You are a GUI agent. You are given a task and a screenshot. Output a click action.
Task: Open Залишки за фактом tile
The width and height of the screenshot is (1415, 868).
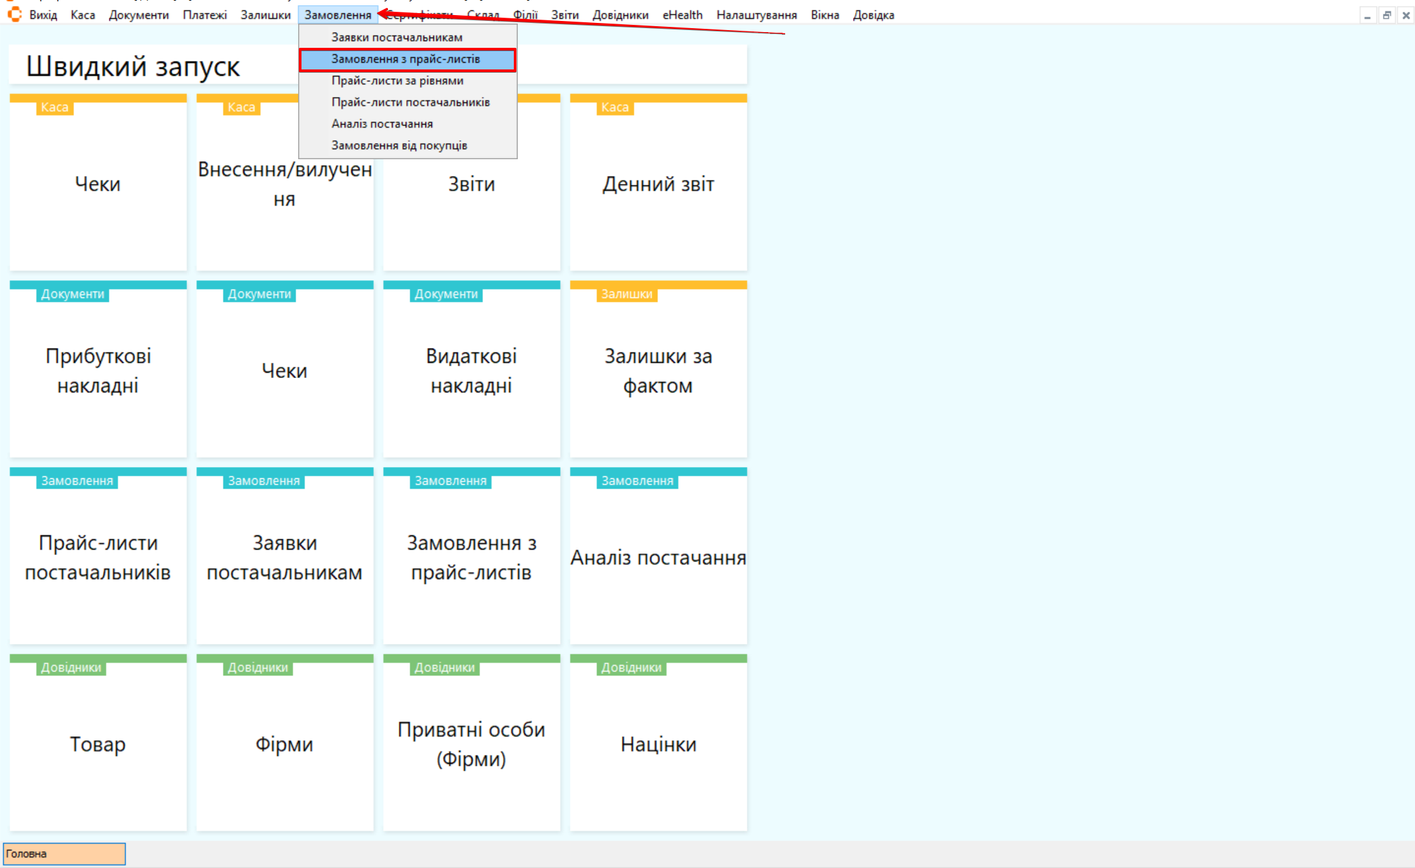[x=658, y=370]
